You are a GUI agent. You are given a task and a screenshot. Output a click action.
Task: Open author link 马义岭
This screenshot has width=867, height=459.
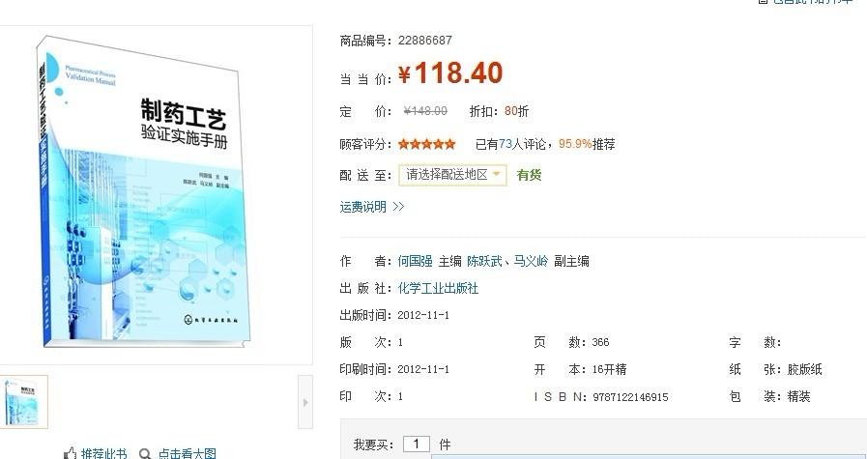click(x=531, y=261)
